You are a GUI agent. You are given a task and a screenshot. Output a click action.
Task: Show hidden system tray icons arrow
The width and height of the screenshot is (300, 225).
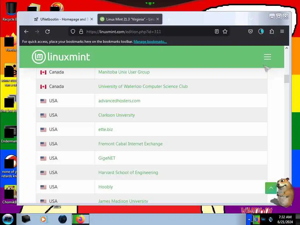pyautogui.click(x=249, y=219)
